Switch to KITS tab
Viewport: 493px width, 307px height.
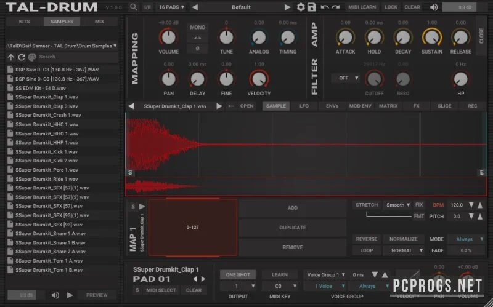(24, 22)
